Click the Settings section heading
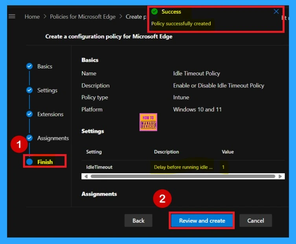This screenshot has width=296, height=244. click(x=93, y=131)
